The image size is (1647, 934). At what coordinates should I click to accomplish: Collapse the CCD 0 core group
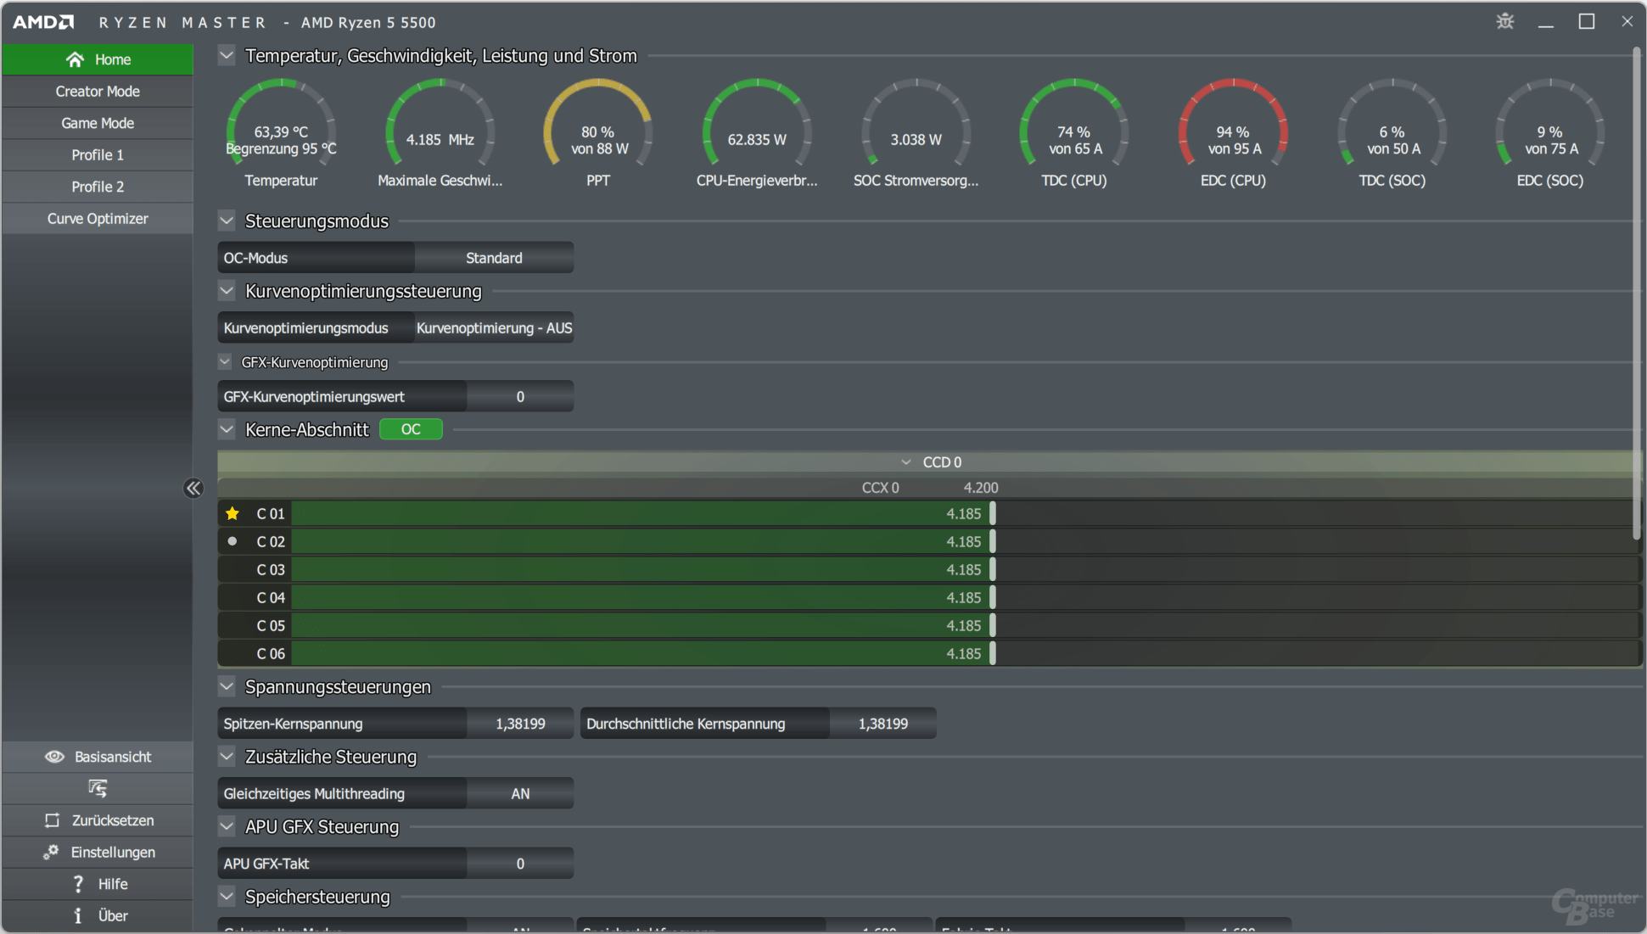click(906, 462)
